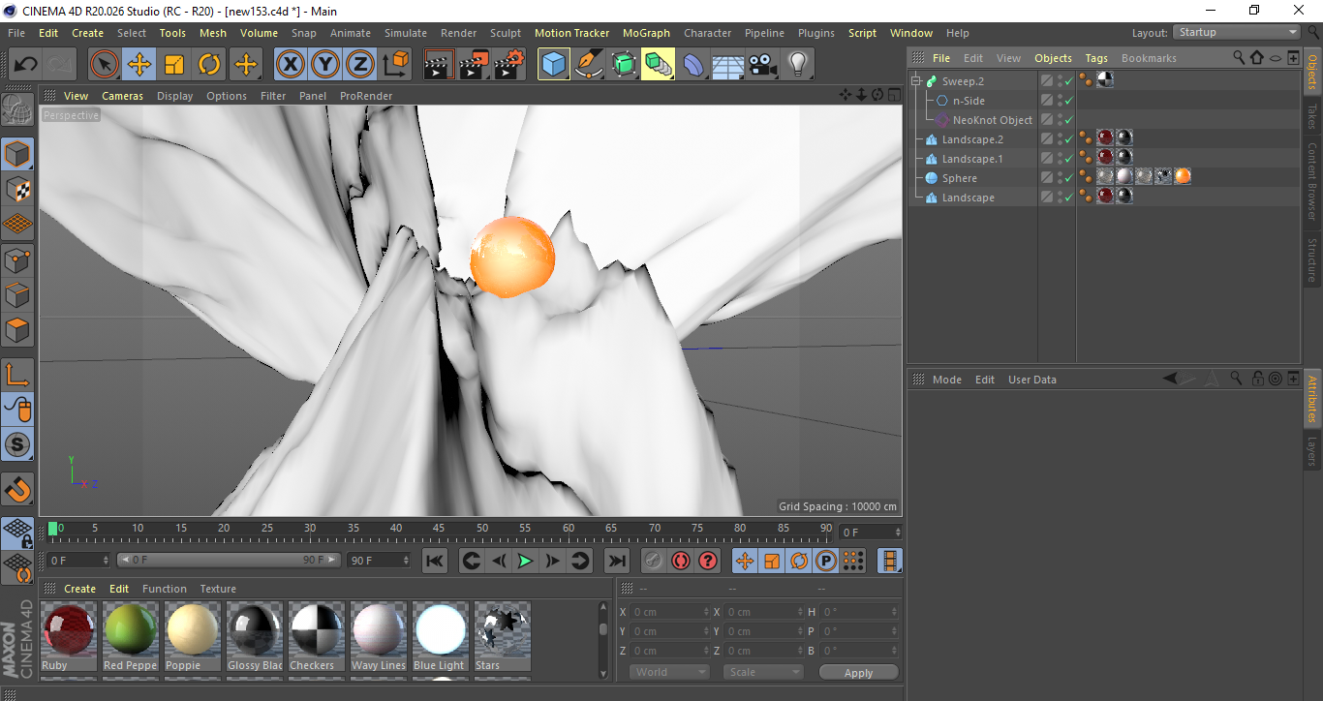Open the MoGraph menu
This screenshot has width=1323, height=701.
click(646, 33)
